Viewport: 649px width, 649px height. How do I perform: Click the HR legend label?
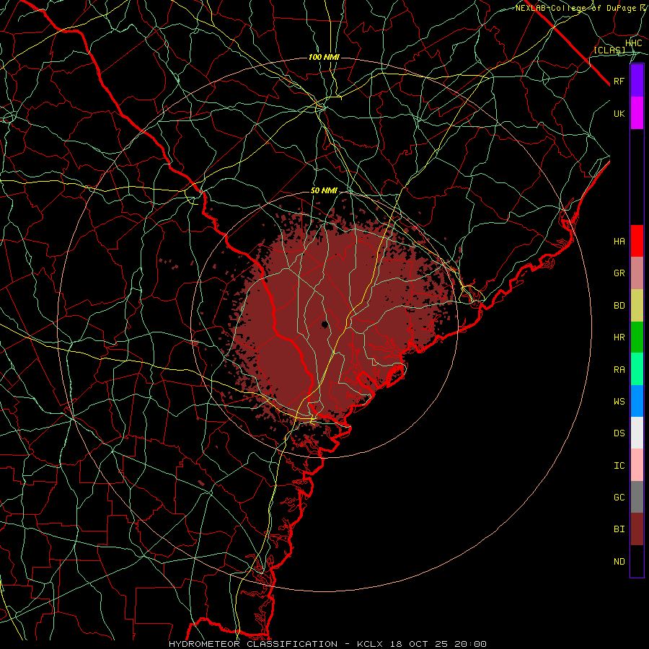pyautogui.click(x=619, y=337)
